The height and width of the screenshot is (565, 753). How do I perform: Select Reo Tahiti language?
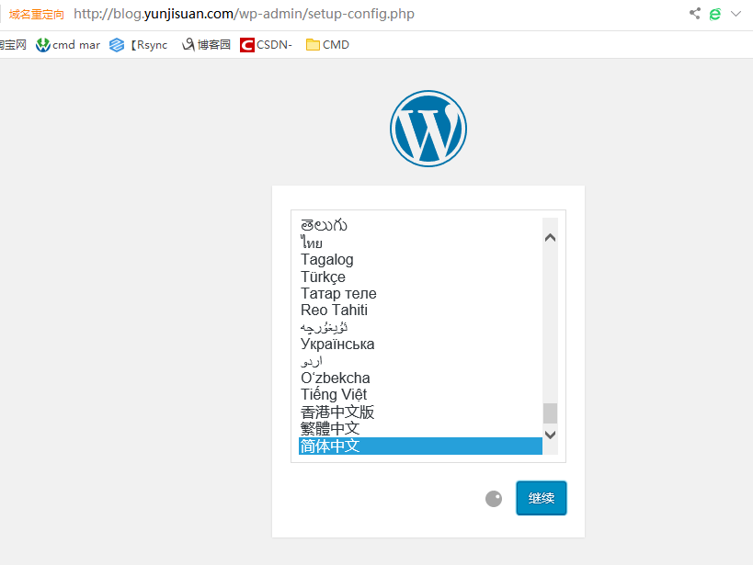pos(420,311)
